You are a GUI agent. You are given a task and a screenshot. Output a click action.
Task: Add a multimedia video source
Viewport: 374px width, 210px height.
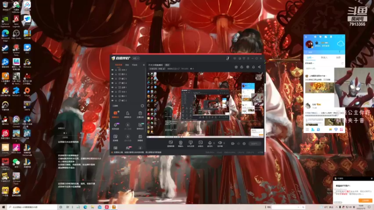(201, 144)
